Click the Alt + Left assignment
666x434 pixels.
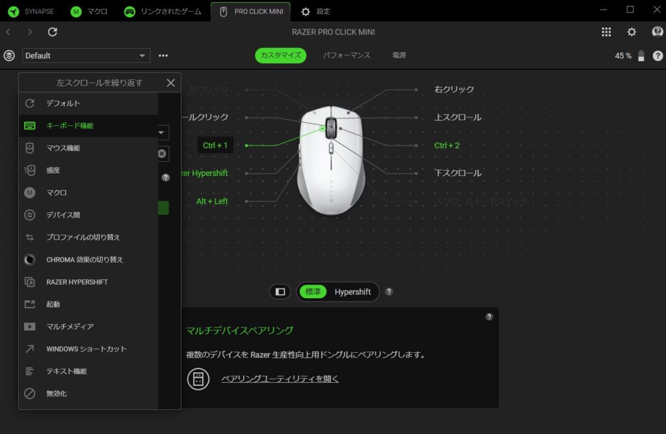point(212,201)
